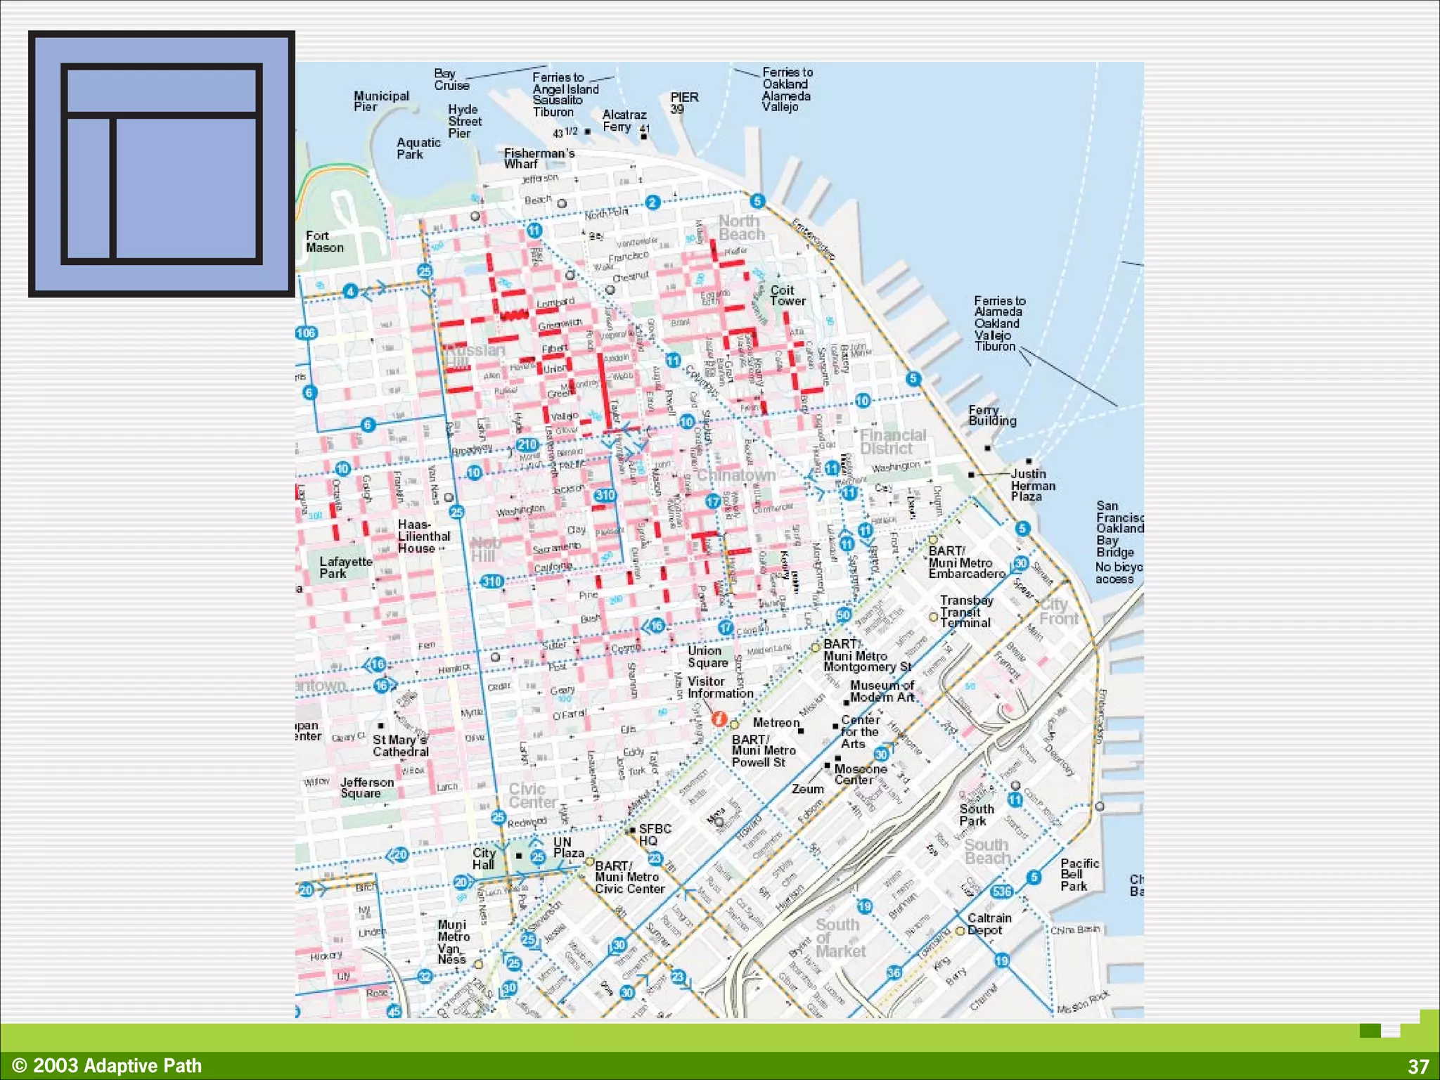Click the slide number 37
The height and width of the screenshot is (1080, 1440).
click(1418, 1066)
